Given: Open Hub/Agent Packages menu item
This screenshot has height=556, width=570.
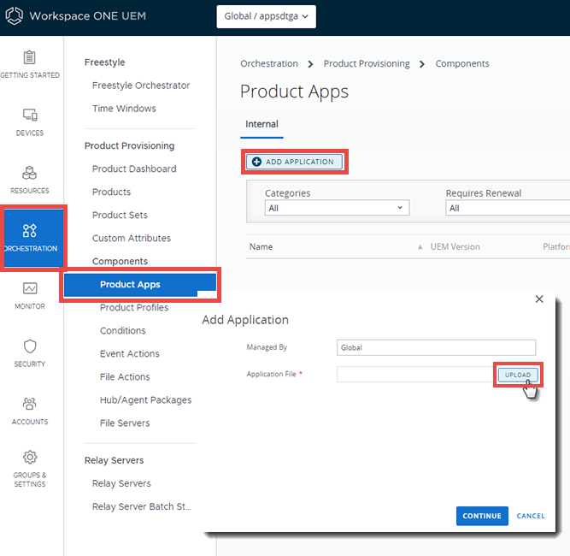Looking at the screenshot, I should click(x=146, y=400).
